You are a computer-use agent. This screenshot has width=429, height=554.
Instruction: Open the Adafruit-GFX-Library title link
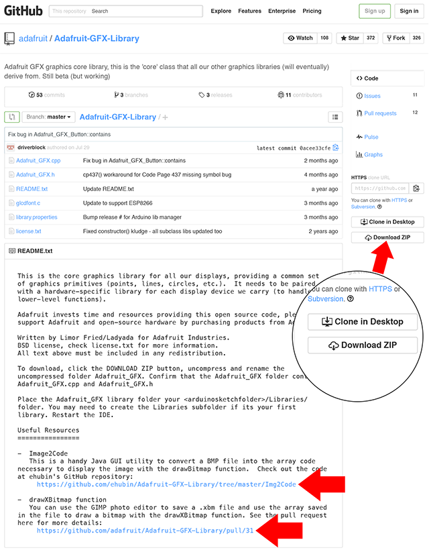[97, 38]
